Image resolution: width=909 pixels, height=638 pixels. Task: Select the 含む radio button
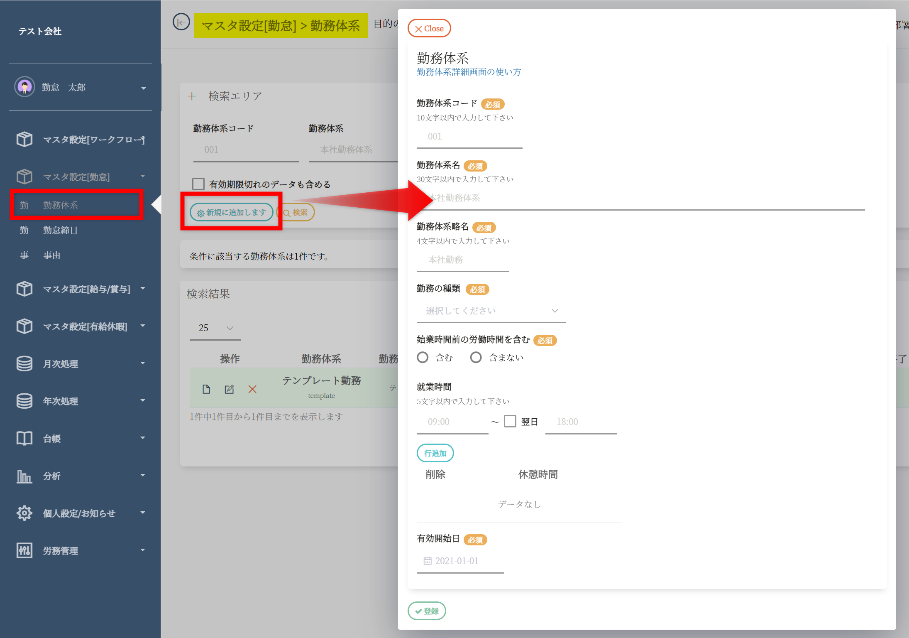(423, 358)
